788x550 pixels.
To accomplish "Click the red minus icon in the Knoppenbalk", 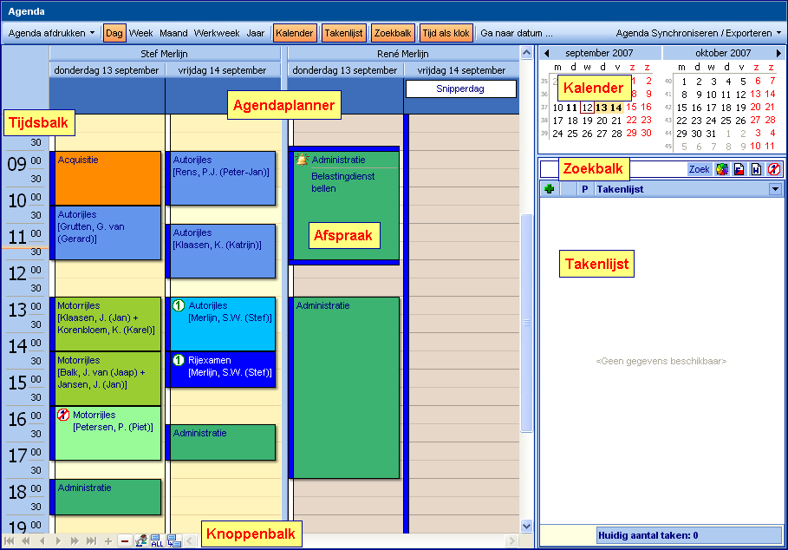I will [126, 540].
